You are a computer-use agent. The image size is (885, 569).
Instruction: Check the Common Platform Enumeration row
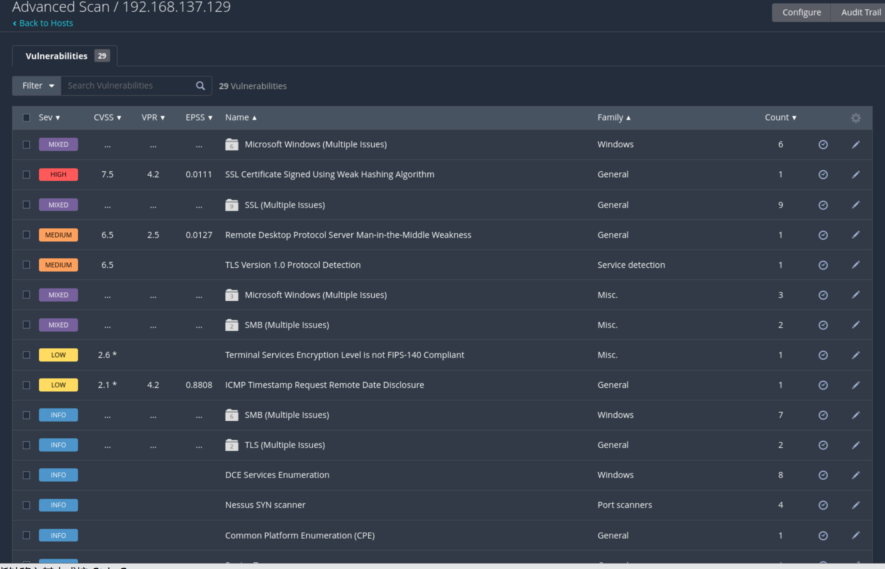27,535
